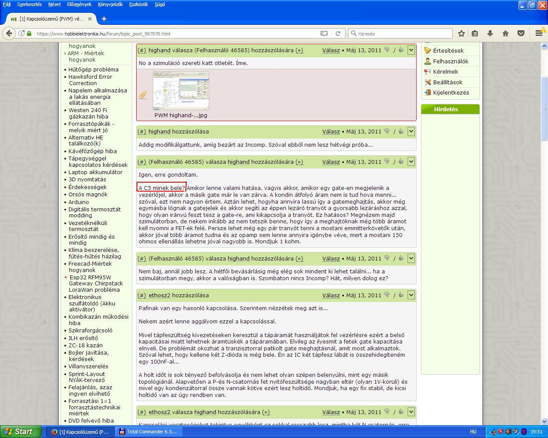The width and height of the screenshot is (548, 438).
Task: Open the PWM highand jpg thumbnail
Action: click(x=181, y=91)
